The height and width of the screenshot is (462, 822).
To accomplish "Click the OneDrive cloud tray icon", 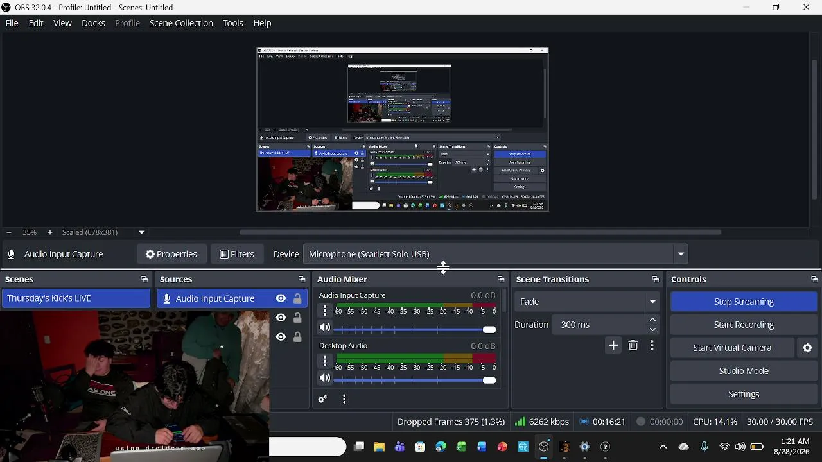I will (683, 447).
